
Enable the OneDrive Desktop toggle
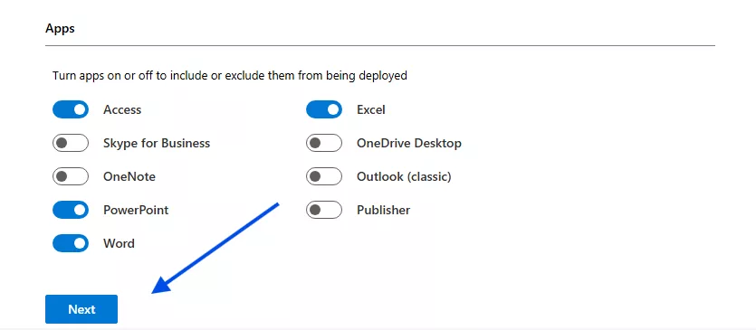(x=324, y=143)
